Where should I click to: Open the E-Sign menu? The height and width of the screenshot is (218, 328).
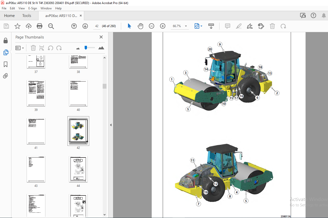[x=33, y=8]
